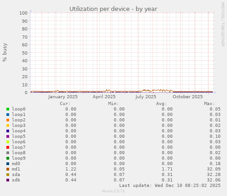Click md1 max value 32.09
The width and height of the screenshot is (227, 196).
214,169
